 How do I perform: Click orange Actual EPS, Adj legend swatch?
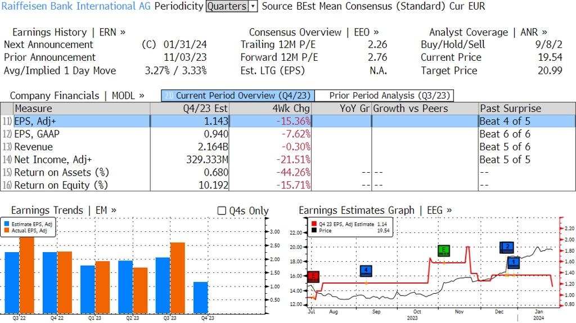[x=7, y=230]
